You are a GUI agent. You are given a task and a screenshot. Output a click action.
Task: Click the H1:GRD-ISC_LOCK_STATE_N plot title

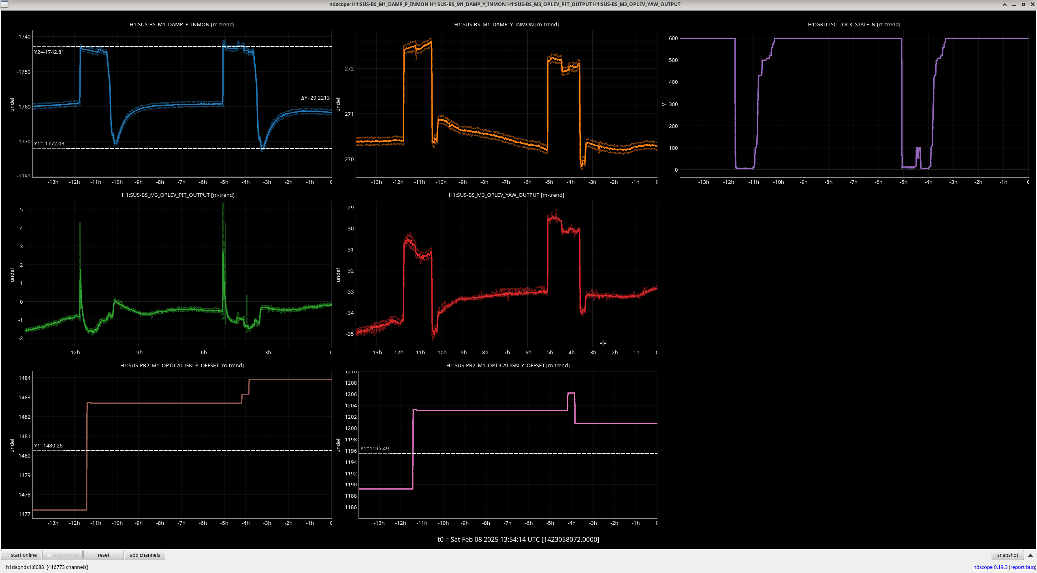click(854, 24)
